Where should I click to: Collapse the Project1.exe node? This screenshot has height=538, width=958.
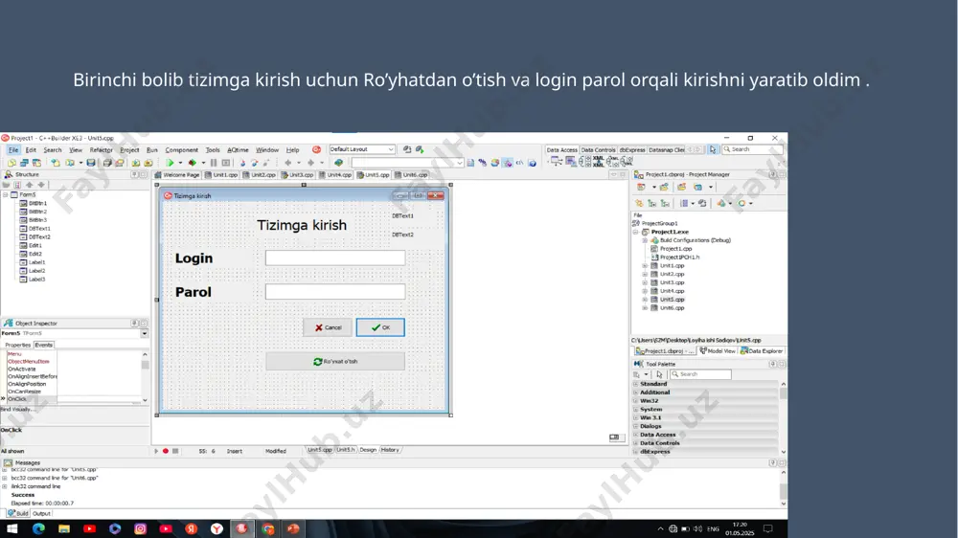(x=636, y=232)
